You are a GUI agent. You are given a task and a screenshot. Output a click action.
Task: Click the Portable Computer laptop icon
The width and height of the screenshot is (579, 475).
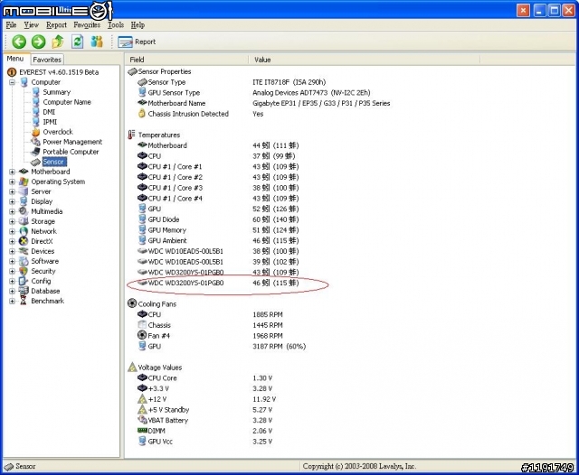[35, 152]
